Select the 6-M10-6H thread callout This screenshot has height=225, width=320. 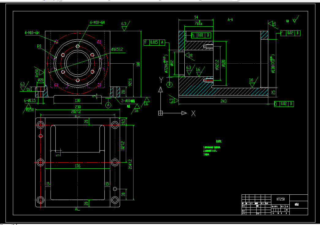click(x=97, y=22)
